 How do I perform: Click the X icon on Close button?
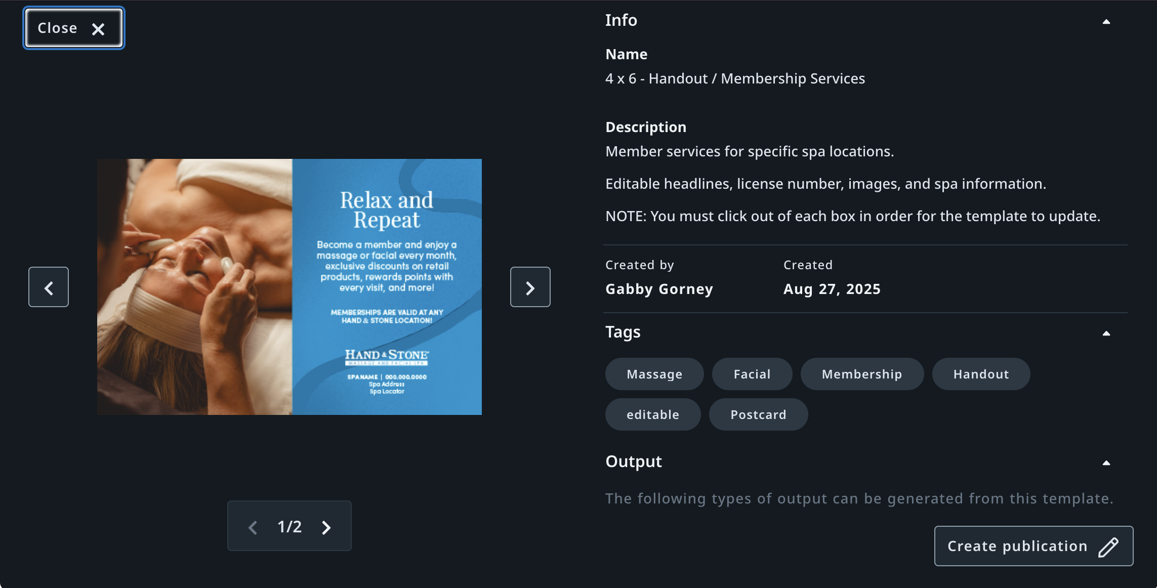98,29
